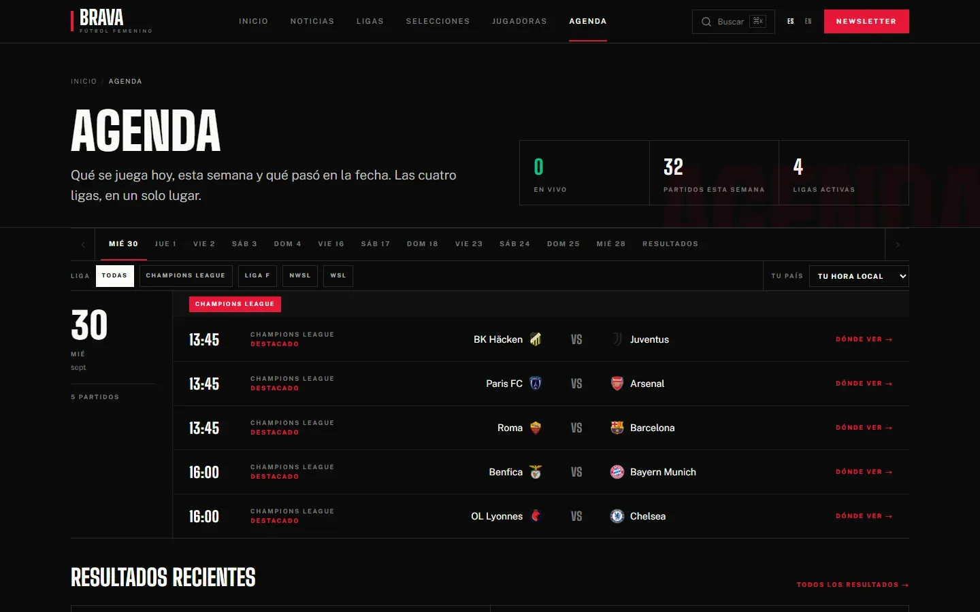980x612 pixels.
Task: Open the SELECCIONES menu item
Action: pos(438,22)
